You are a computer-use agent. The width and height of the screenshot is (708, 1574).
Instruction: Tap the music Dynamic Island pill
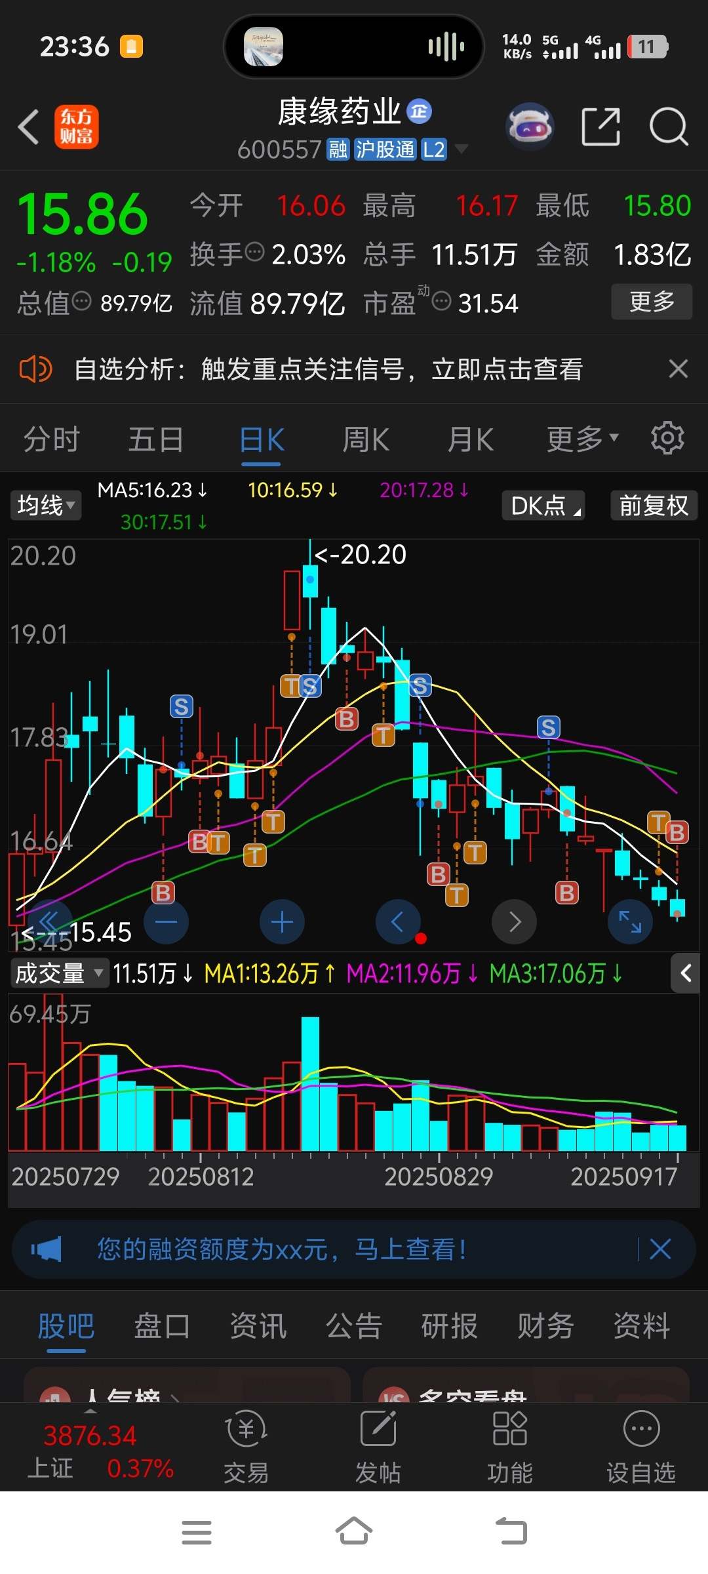pos(354,47)
